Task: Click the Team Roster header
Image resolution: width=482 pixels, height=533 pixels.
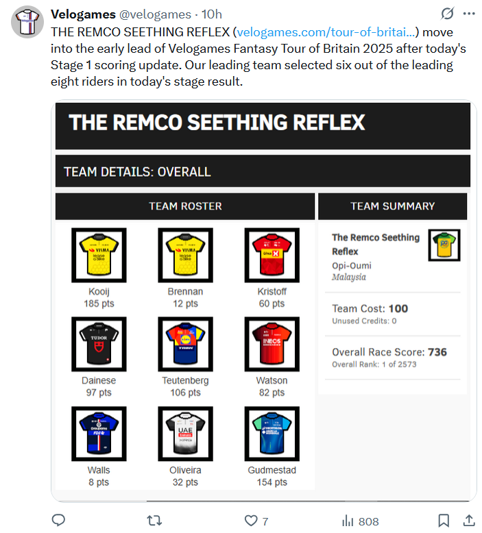Action: [185, 206]
